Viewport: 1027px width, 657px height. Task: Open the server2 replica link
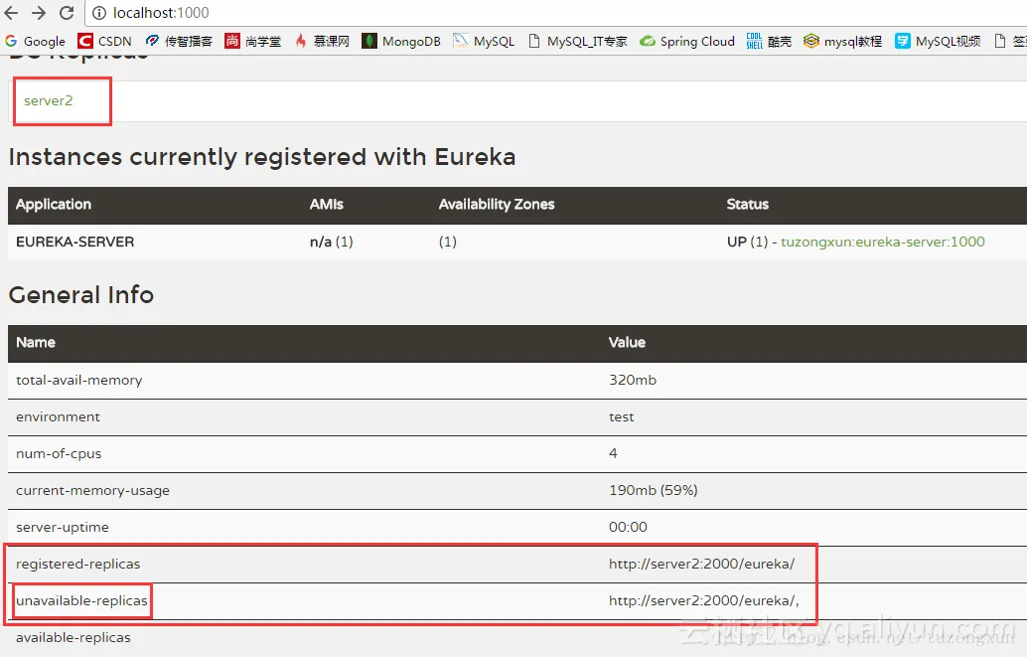(49, 101)
